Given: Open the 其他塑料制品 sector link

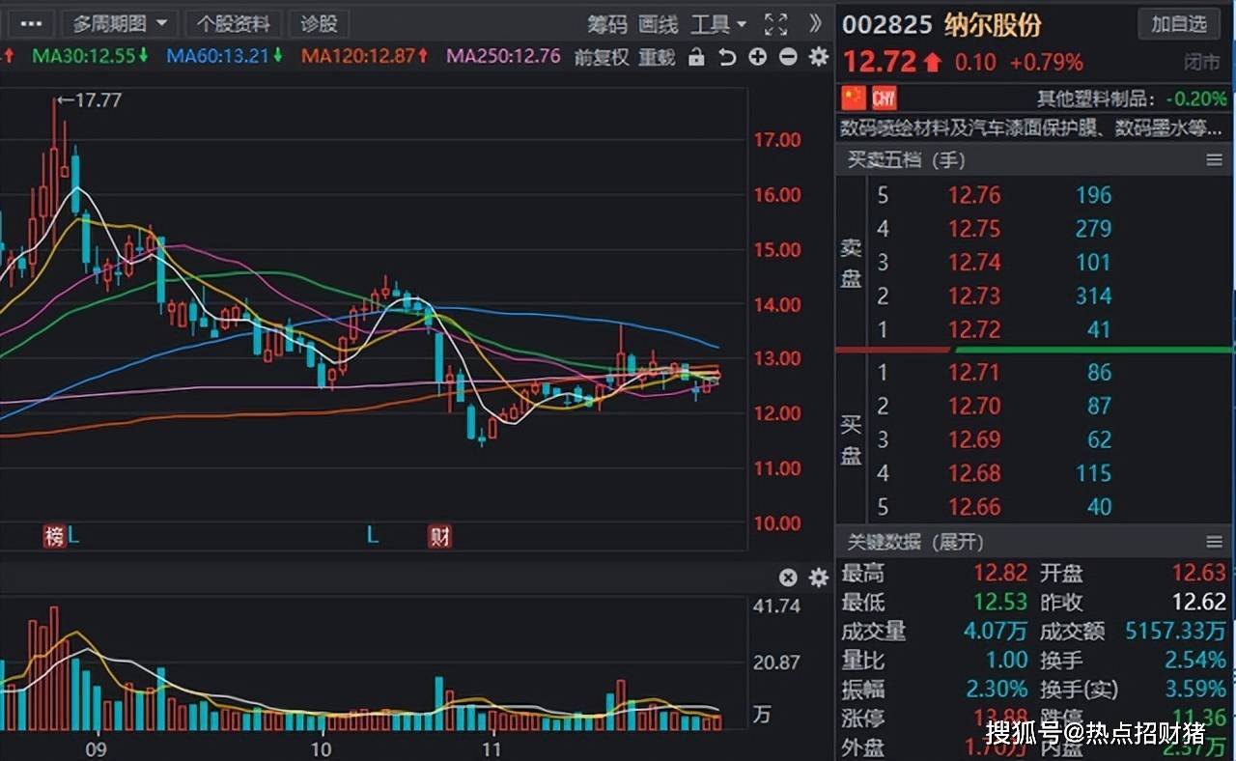Looking at the screenshot, I should [x=1096, y=99].
